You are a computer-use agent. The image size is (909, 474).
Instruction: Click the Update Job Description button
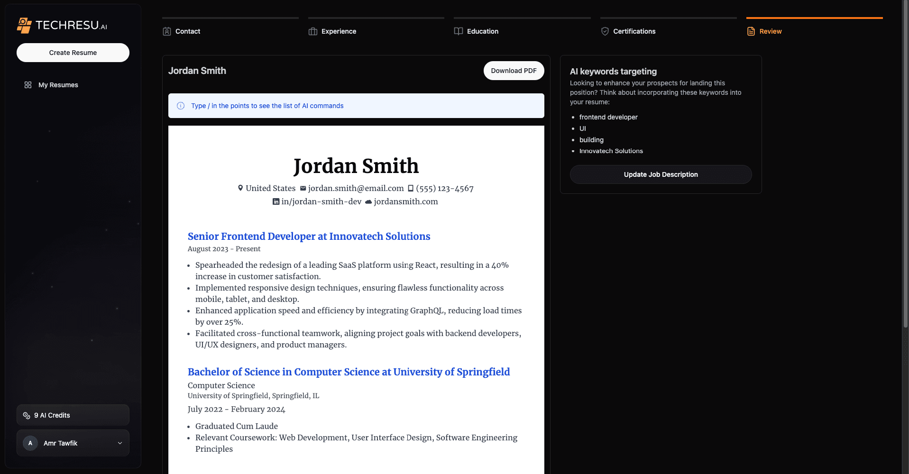[661, 174]
